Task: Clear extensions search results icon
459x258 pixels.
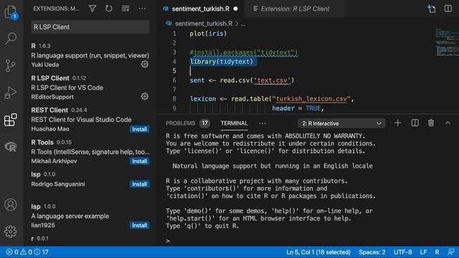Action: point(126,9)
